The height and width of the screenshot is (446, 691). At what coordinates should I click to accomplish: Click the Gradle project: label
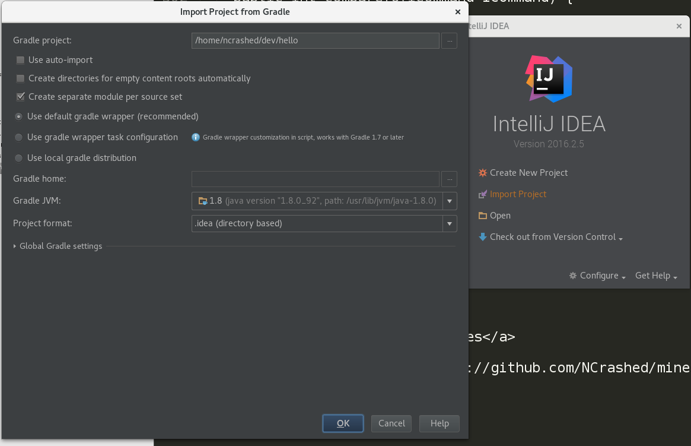coord(42,40)
